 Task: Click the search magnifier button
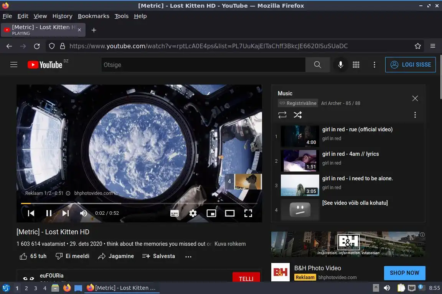point(317,65)
